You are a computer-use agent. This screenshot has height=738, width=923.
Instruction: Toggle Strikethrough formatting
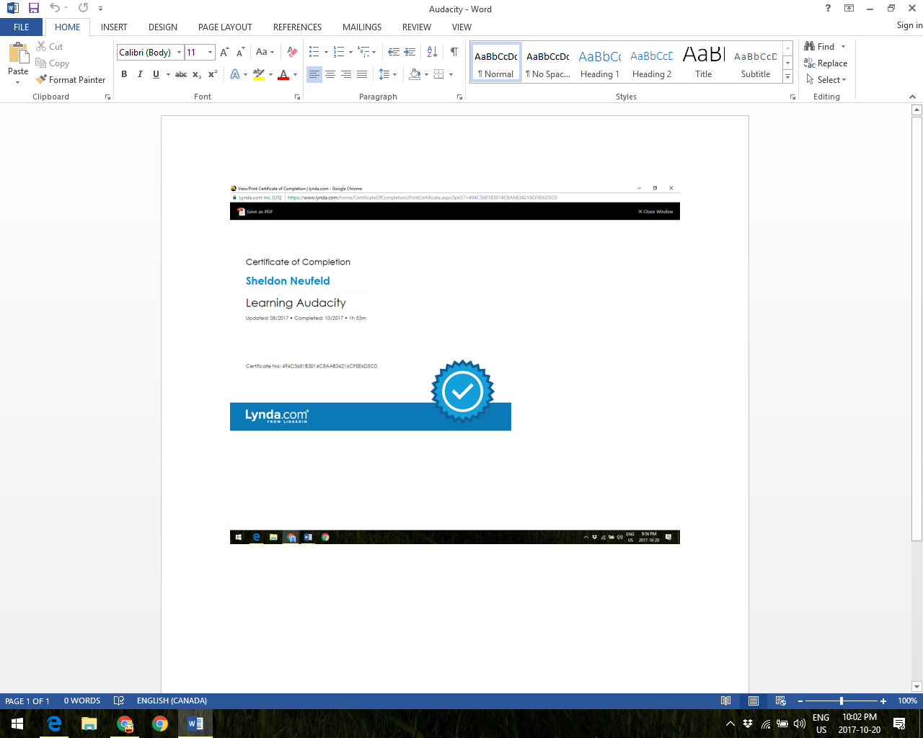coord(181,74)
